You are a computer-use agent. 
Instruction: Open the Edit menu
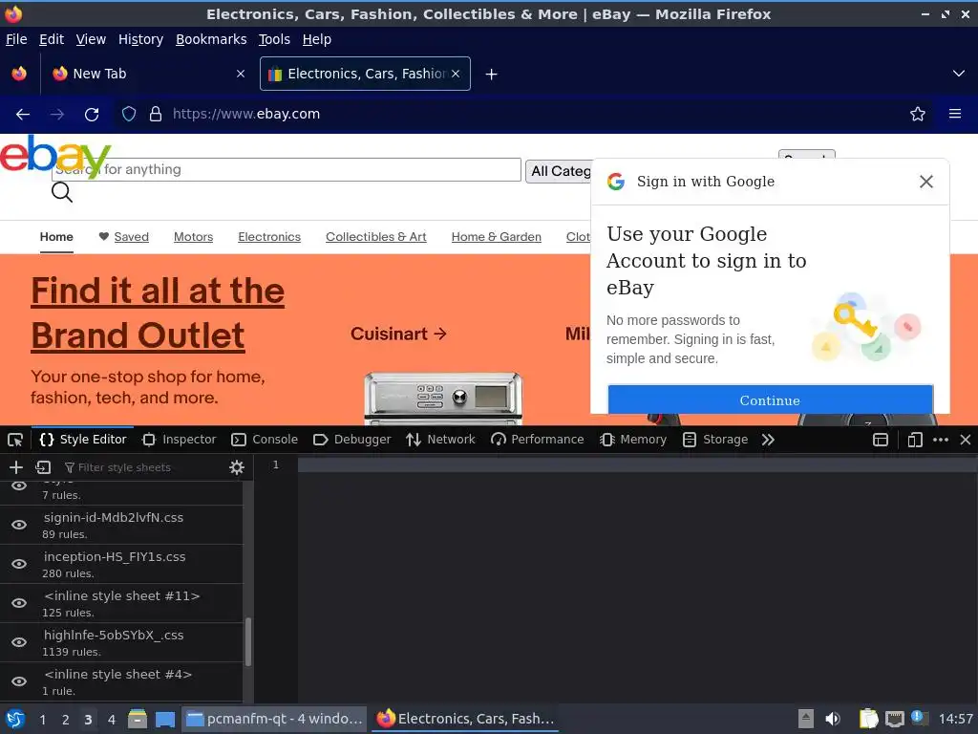tap(52, 39)
